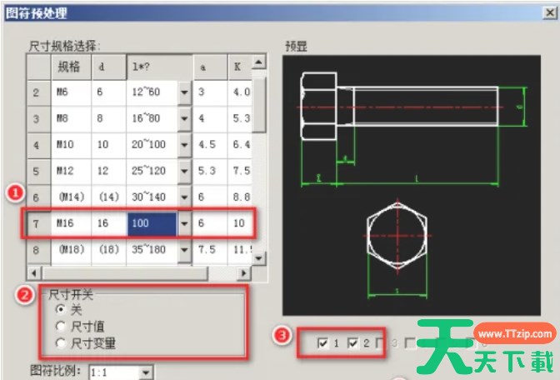Open length dropdown for (M18) row
This screenshot has width=560, height=380.
click(184, 250)
